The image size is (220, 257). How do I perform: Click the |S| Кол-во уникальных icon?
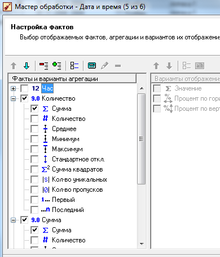click(46, 179)
